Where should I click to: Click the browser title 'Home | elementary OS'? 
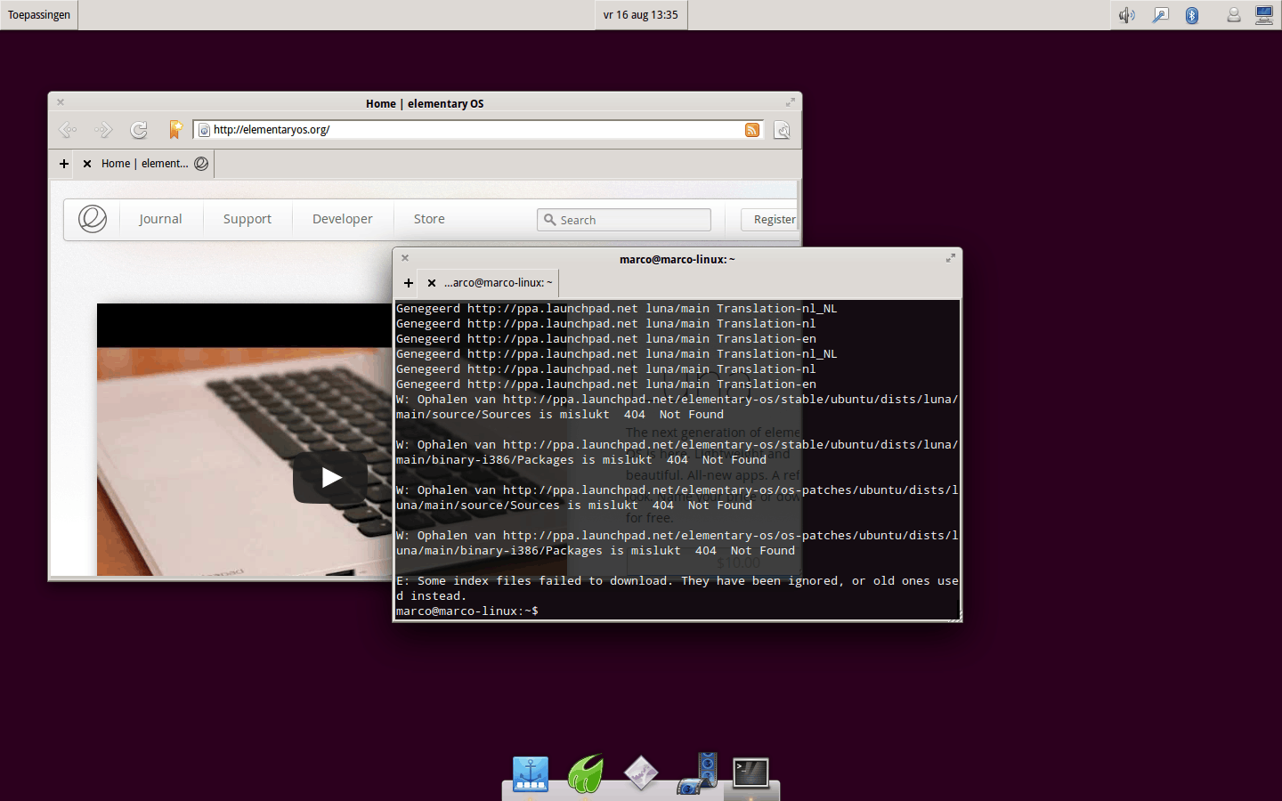(x=425, y=103)
